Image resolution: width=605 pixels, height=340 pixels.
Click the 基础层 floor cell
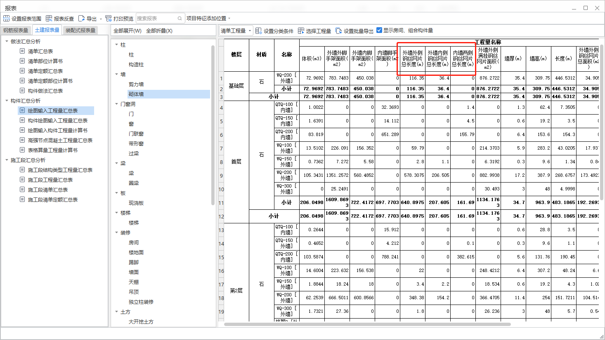[x=236, y=86]
